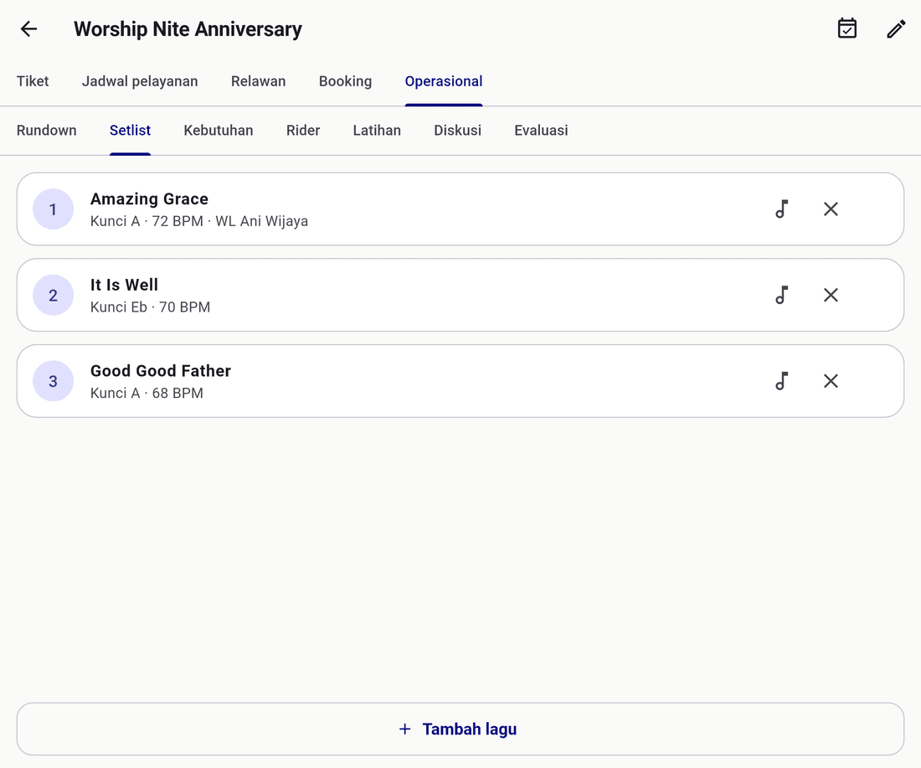This screenshot has width=921, height=768.
Task: Select the Setlist sub-tab
Action: coord(130,131)
